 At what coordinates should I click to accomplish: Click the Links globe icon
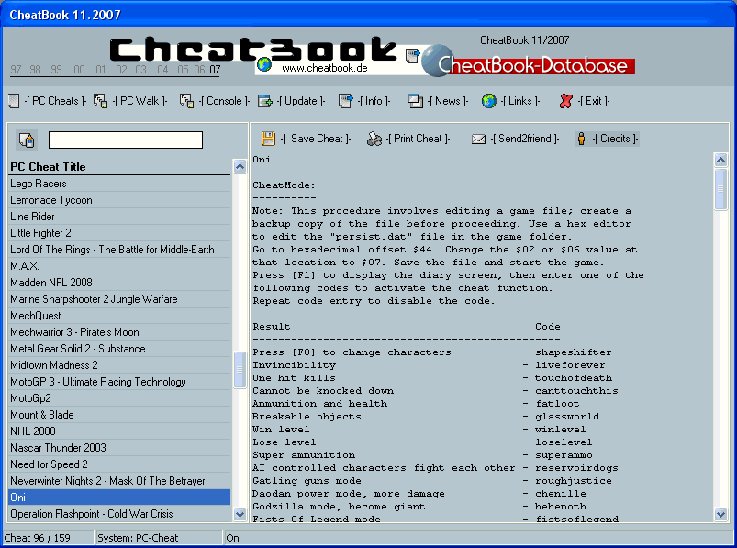coord(489,101)
